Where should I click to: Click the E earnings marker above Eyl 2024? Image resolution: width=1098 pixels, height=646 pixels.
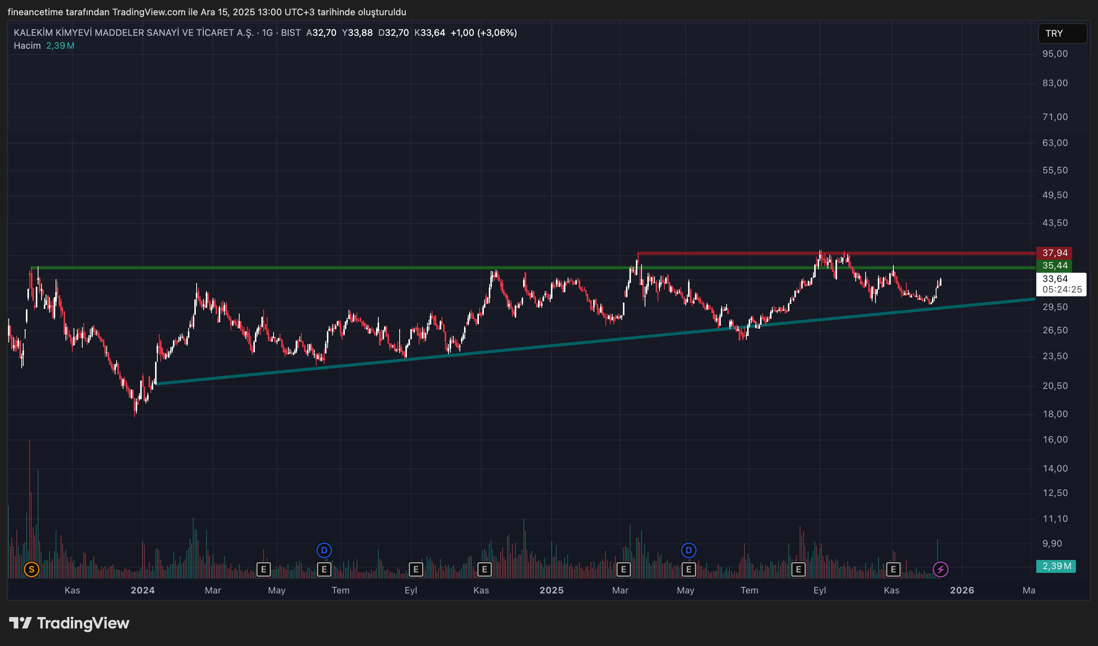point(416,569)
